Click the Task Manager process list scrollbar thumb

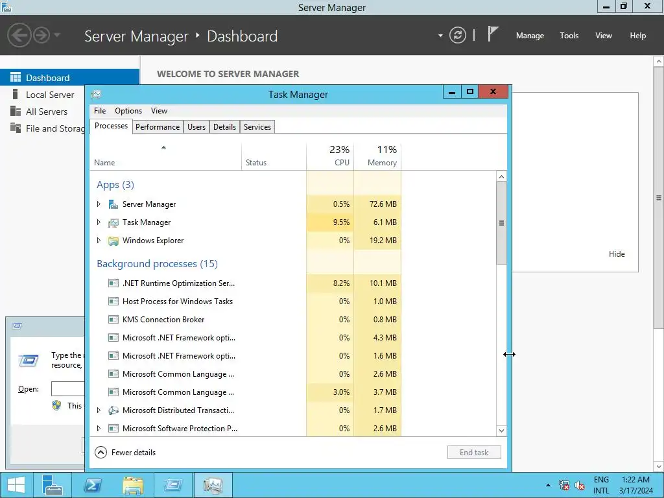(501, 223)
